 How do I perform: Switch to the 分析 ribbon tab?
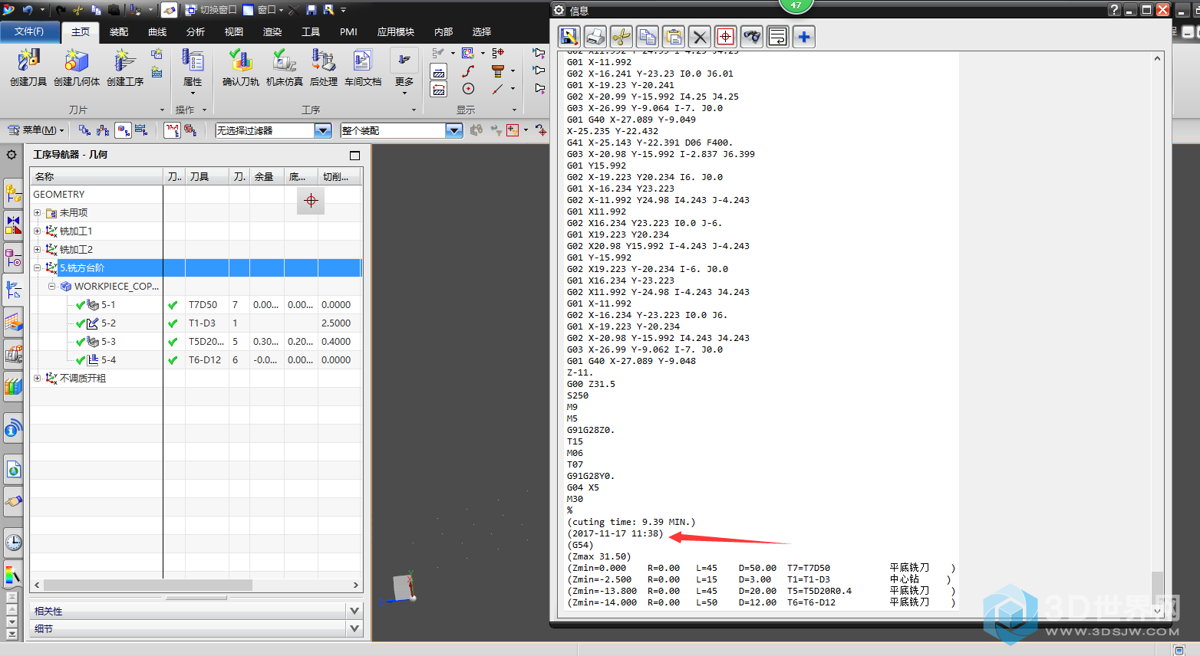(196, 31)
